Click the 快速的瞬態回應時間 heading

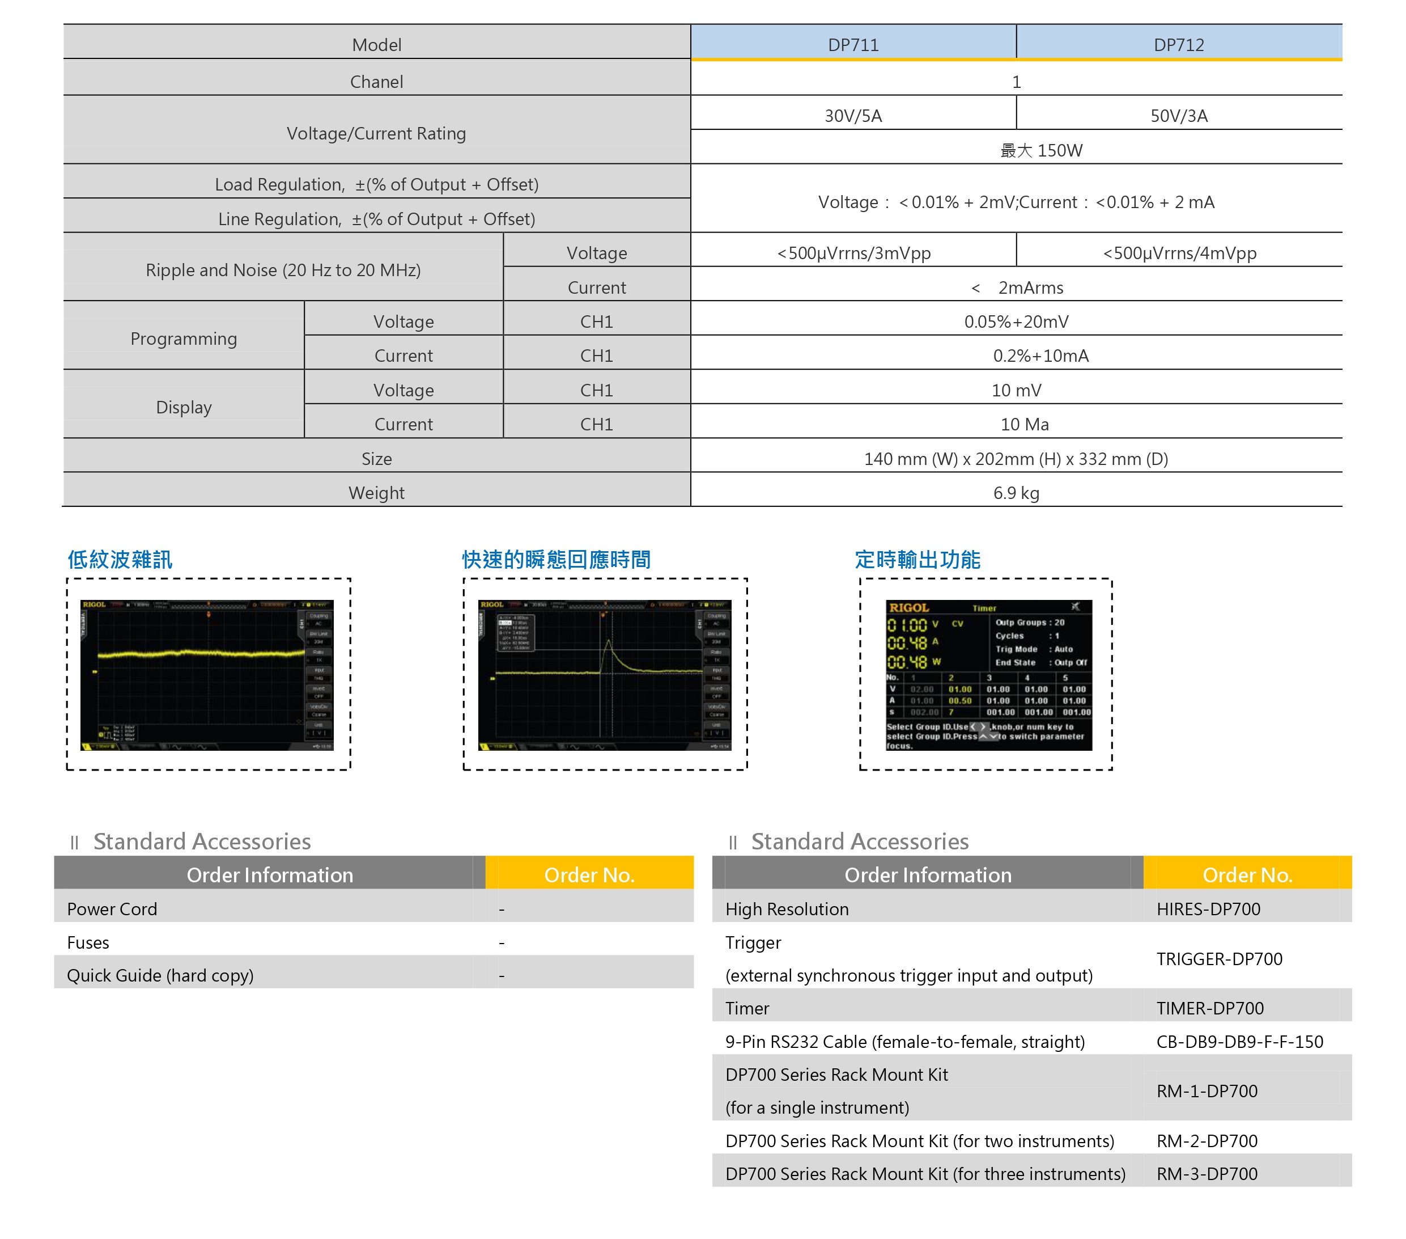(557, 559)
